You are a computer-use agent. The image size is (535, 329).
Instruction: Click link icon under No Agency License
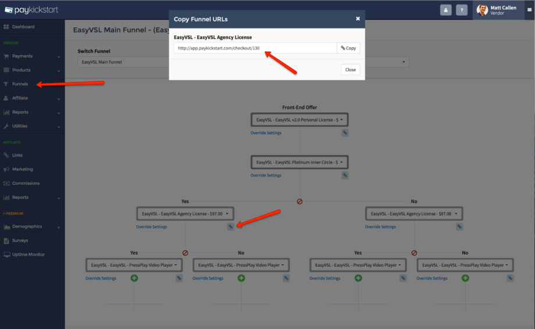[x=459, y=227]
